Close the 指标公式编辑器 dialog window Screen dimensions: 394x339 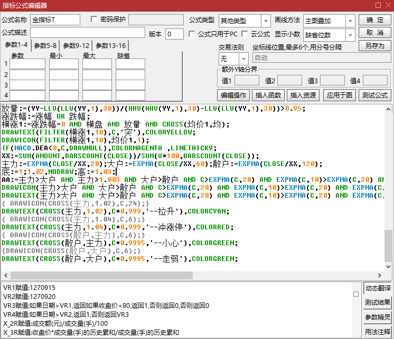coord(386,5)
